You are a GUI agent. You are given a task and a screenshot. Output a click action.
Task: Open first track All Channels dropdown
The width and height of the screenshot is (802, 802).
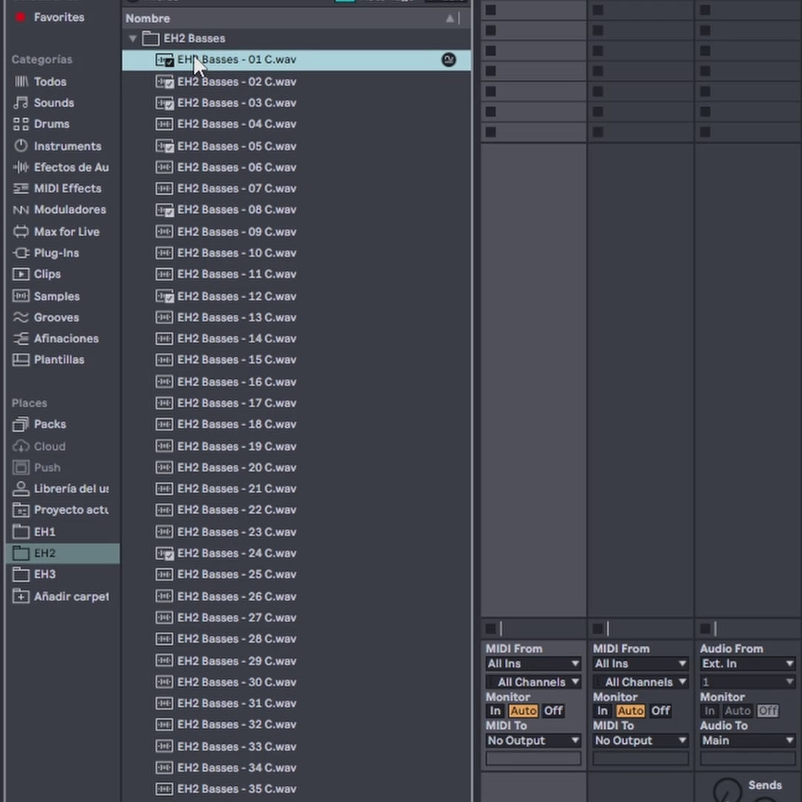coord(533,682)
